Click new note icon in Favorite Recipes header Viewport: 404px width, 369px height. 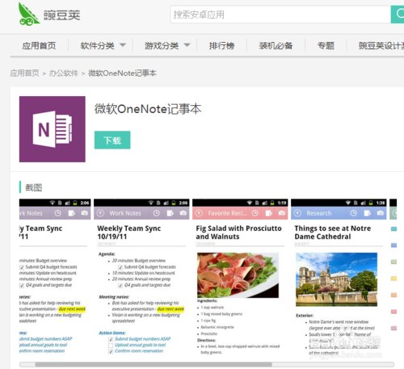click(x=268, y=213)
